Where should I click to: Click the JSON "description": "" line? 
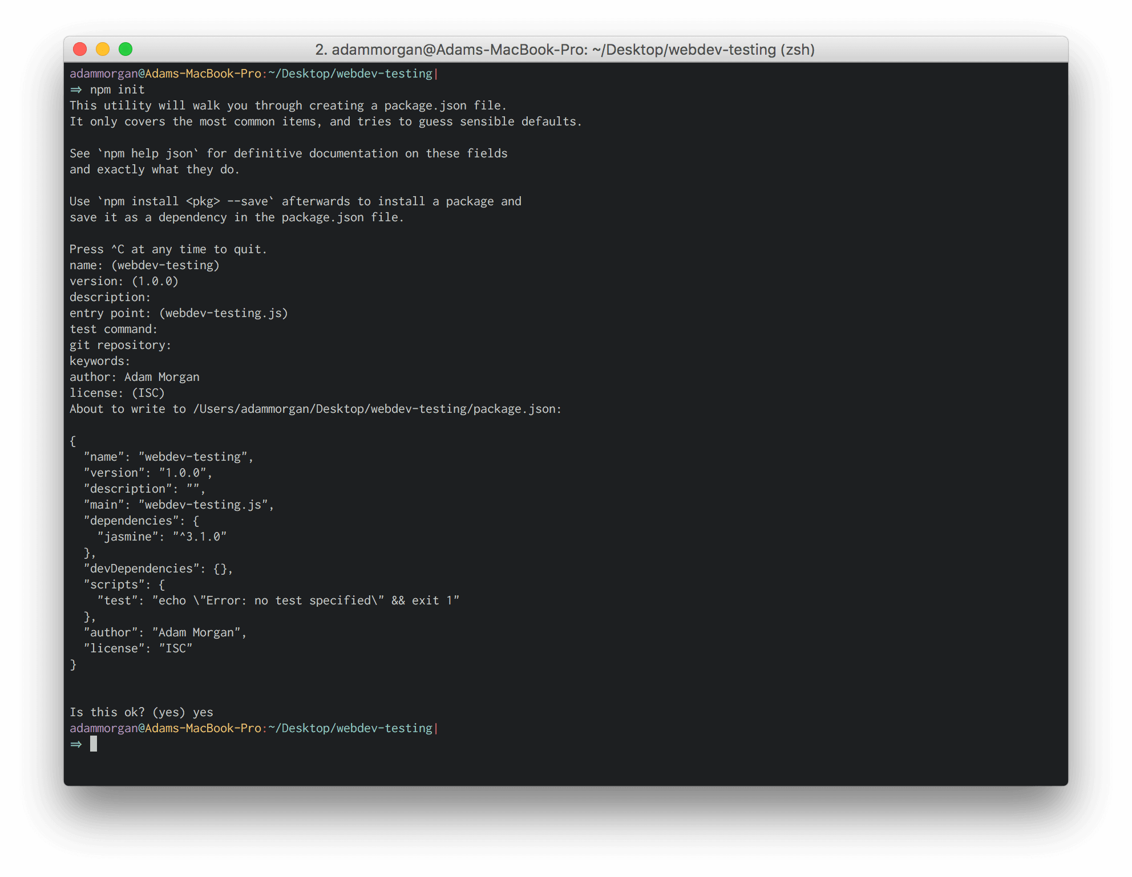coord(144,489)
